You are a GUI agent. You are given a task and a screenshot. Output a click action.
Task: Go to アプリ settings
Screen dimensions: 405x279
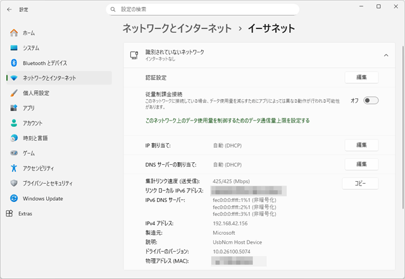28,108
